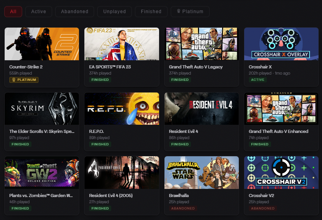Click ACTIVE badge on Crosshair X
This screenshot has height=220, width=322.
click(x=257, y=80)
